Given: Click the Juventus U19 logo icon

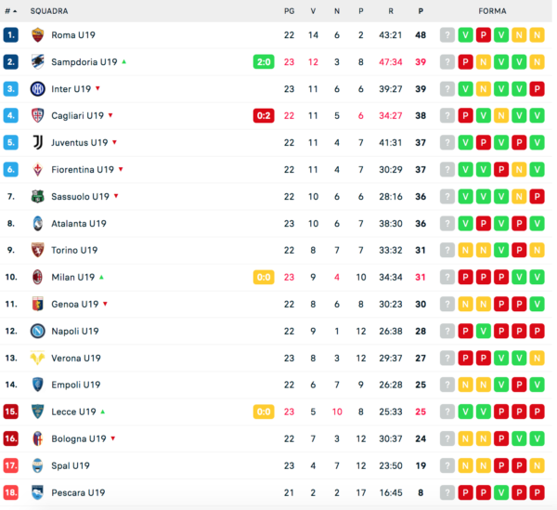Looking at the screenshot, I should click(x=37, y=143).
